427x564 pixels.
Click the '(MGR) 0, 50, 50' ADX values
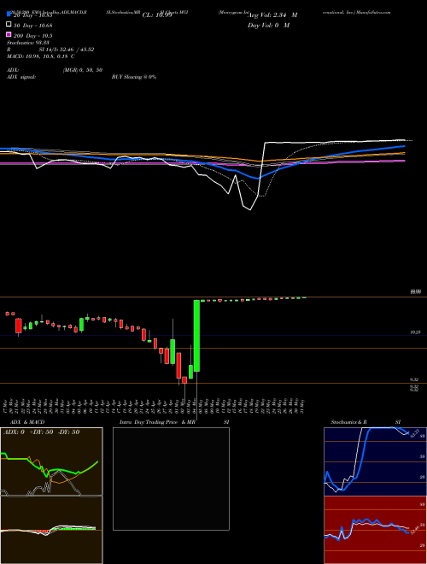83,70
